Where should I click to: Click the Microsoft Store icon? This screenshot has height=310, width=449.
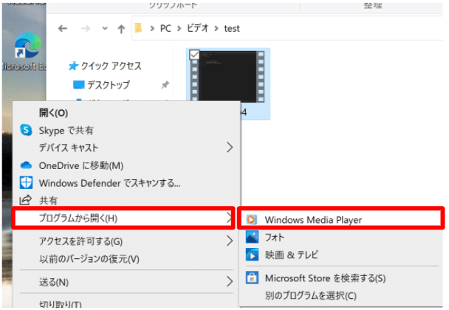253,278
